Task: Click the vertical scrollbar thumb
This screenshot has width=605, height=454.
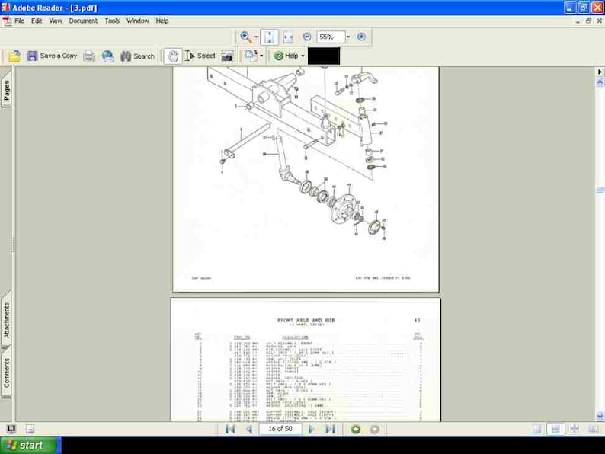Action: pos(600,190)
